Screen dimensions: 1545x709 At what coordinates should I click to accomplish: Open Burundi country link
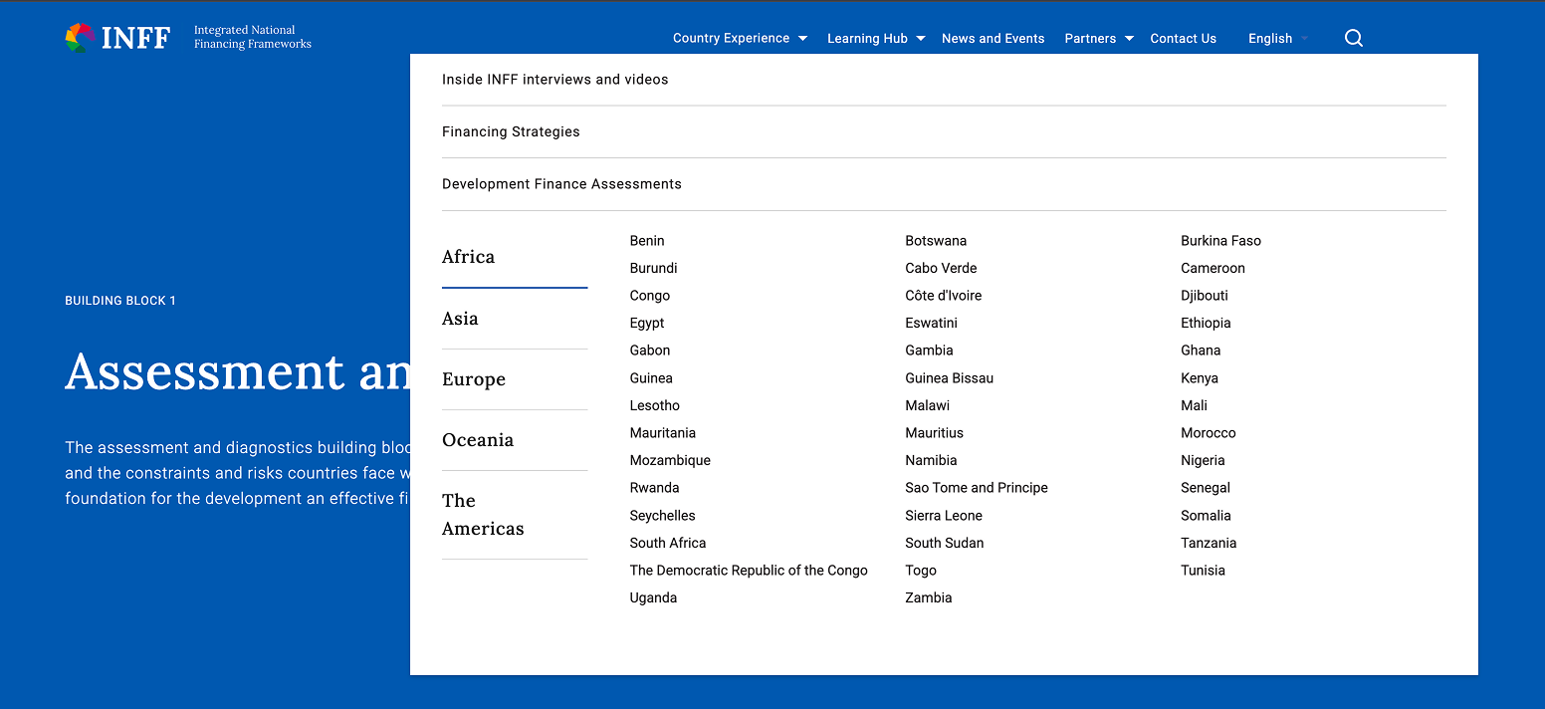coord(653,268)
